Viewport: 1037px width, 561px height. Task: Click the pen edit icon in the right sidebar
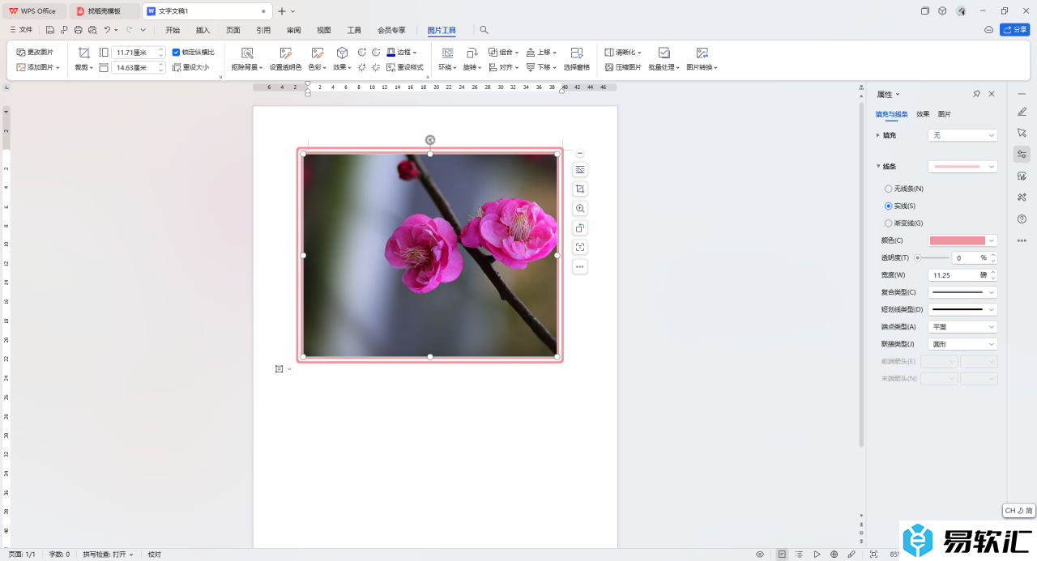tap(1022, 111)
